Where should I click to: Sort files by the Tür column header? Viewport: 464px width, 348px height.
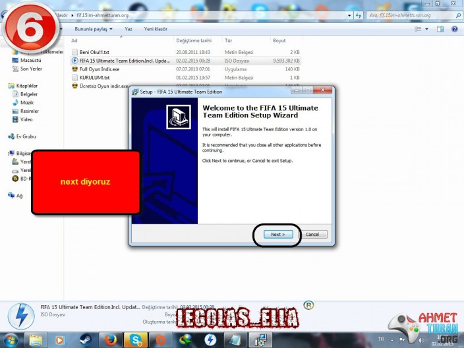click(x=228, y=41)
